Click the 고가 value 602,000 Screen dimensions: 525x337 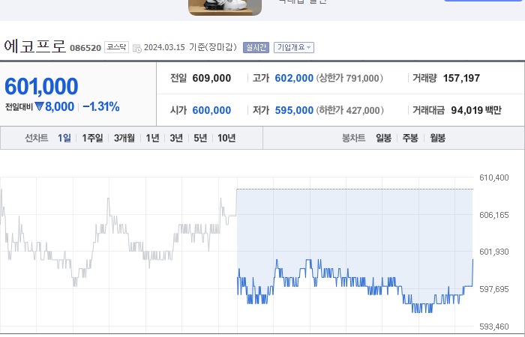(294, 78)
